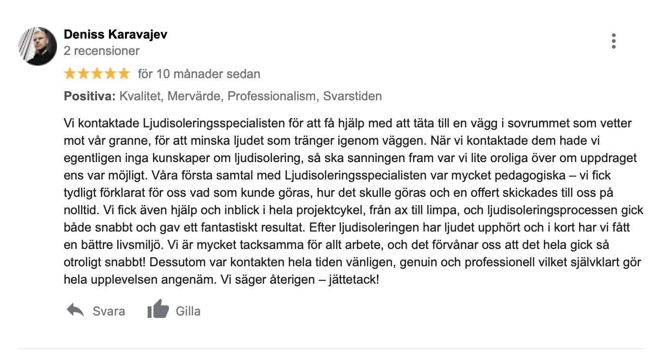This screenshot has height=357, width=663.
Task: Click the Positiva label
Action: point(90,96)
